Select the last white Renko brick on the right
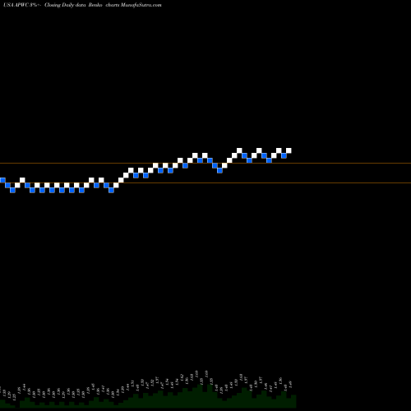 (x=289, y=150)
